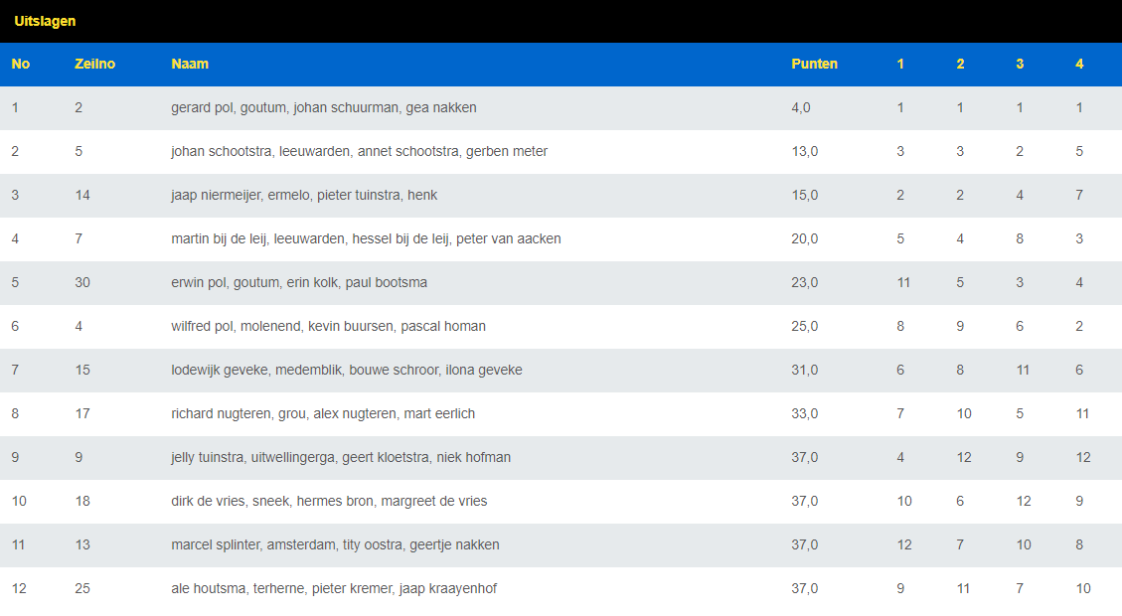This screenshot has width=1122, height=616.
Task: Click dirk de vries, sneek name
Action: [329, 501]
